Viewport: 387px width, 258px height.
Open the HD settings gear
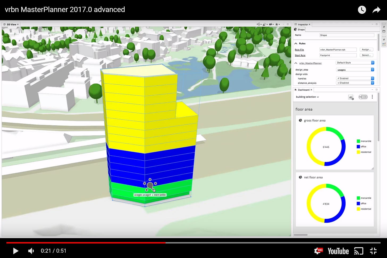pos(318,251)
